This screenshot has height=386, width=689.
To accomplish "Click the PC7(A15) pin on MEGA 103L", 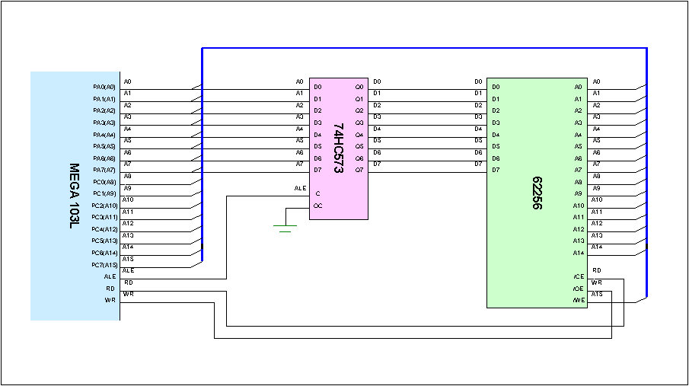I will 104,265.
